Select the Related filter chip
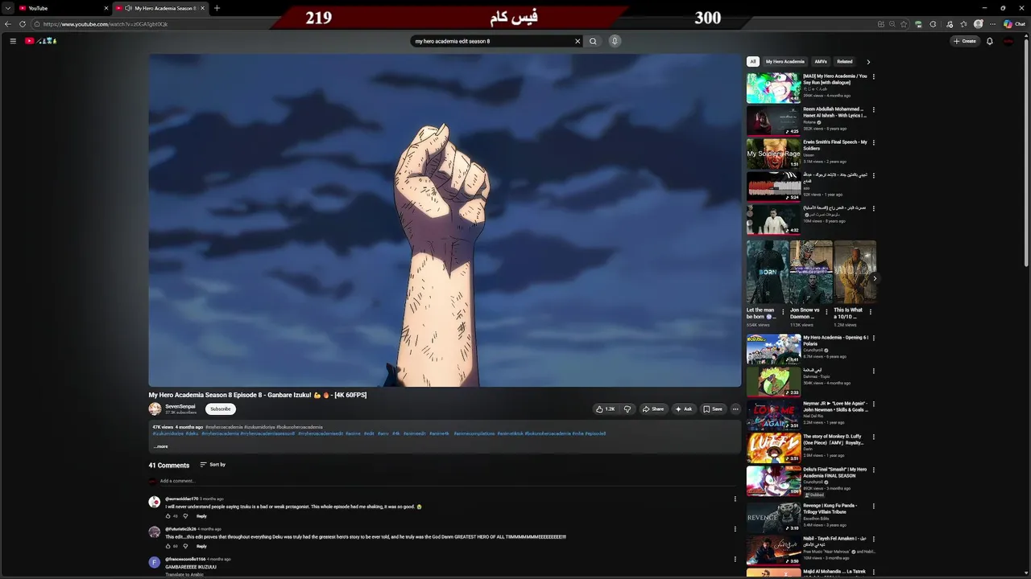Screen dimensions: 1031x579 (844, 61)
